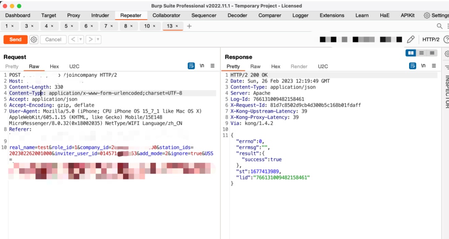Open the APIKit extension tab

click(407, 15)
